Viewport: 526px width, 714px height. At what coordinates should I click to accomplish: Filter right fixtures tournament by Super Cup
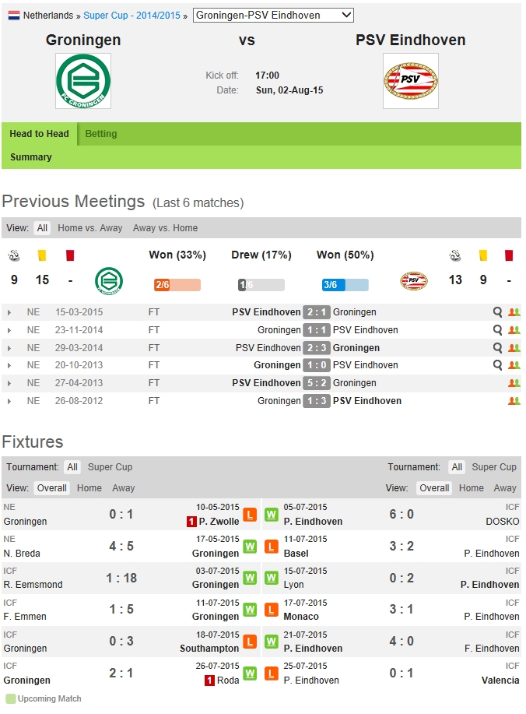(494, 467)
